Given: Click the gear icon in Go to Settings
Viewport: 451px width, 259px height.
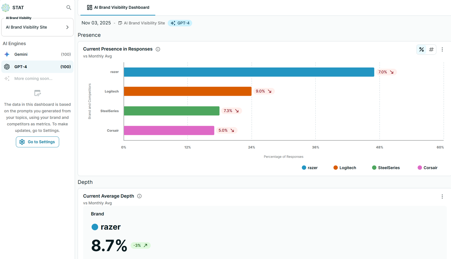Looking at the screenshot, I should pos(22,142).
